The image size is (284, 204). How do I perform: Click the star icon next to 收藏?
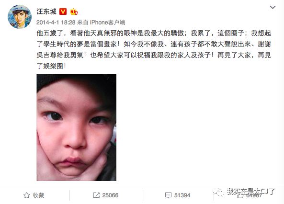coord(27,195)
